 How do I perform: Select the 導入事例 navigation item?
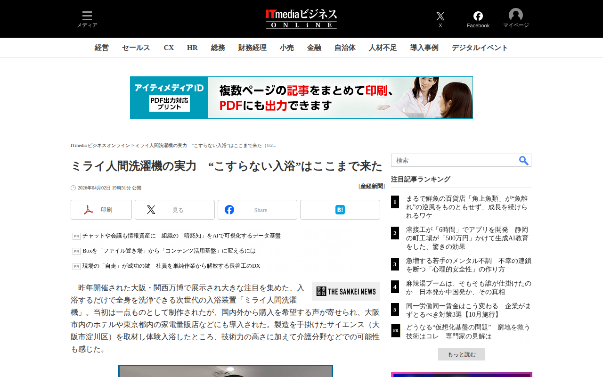[424, 48]
